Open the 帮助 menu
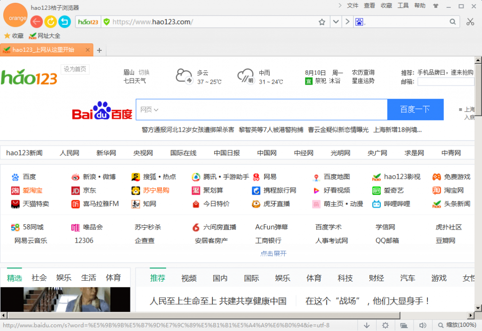This screenshot has width=482, height=331. click(x=419, y=6)
